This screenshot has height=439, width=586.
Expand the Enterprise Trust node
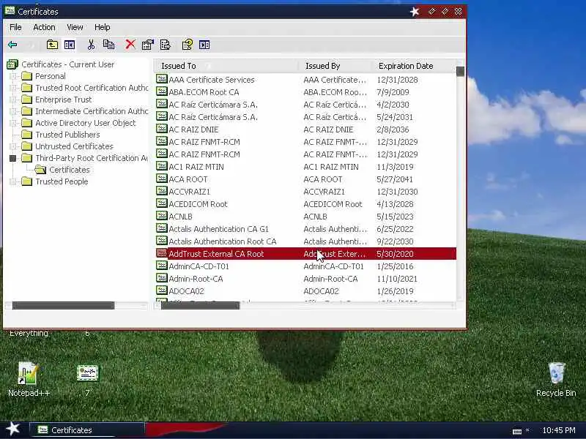pos(13,100)
